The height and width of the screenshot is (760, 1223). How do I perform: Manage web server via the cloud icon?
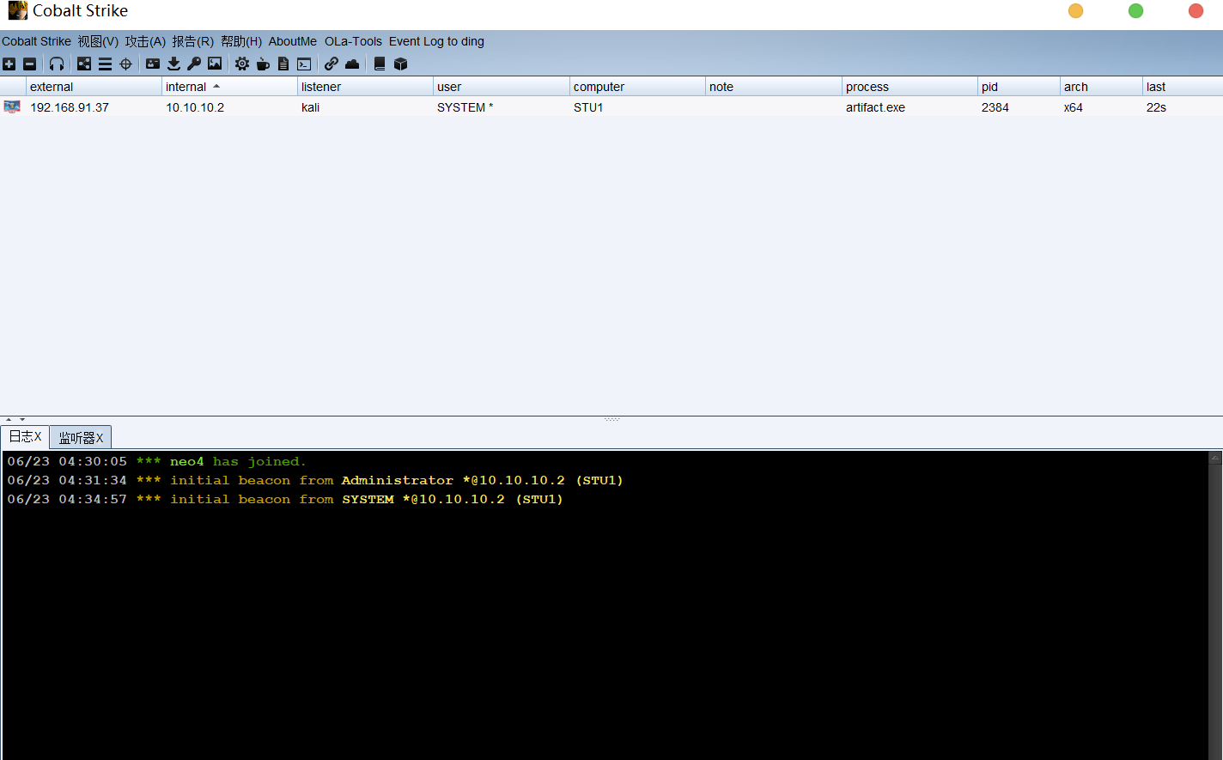coord(352,64)
